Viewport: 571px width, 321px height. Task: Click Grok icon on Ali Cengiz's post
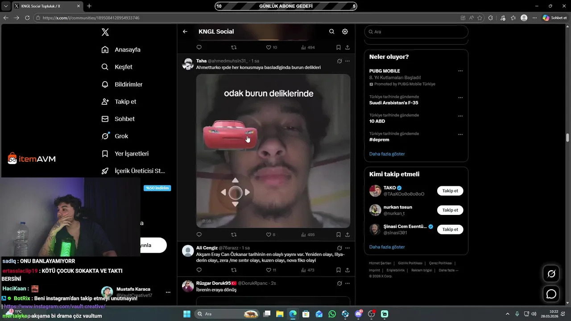coord(339,248)
